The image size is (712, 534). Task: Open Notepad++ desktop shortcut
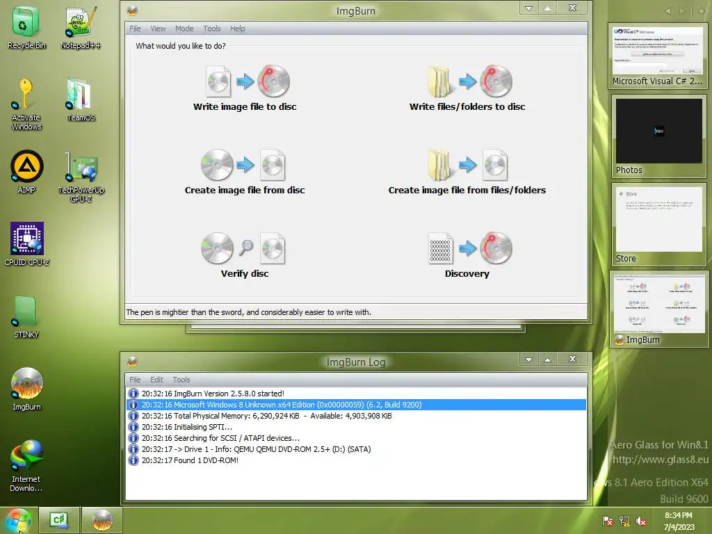pyautogui.click(x=81, y=28)
